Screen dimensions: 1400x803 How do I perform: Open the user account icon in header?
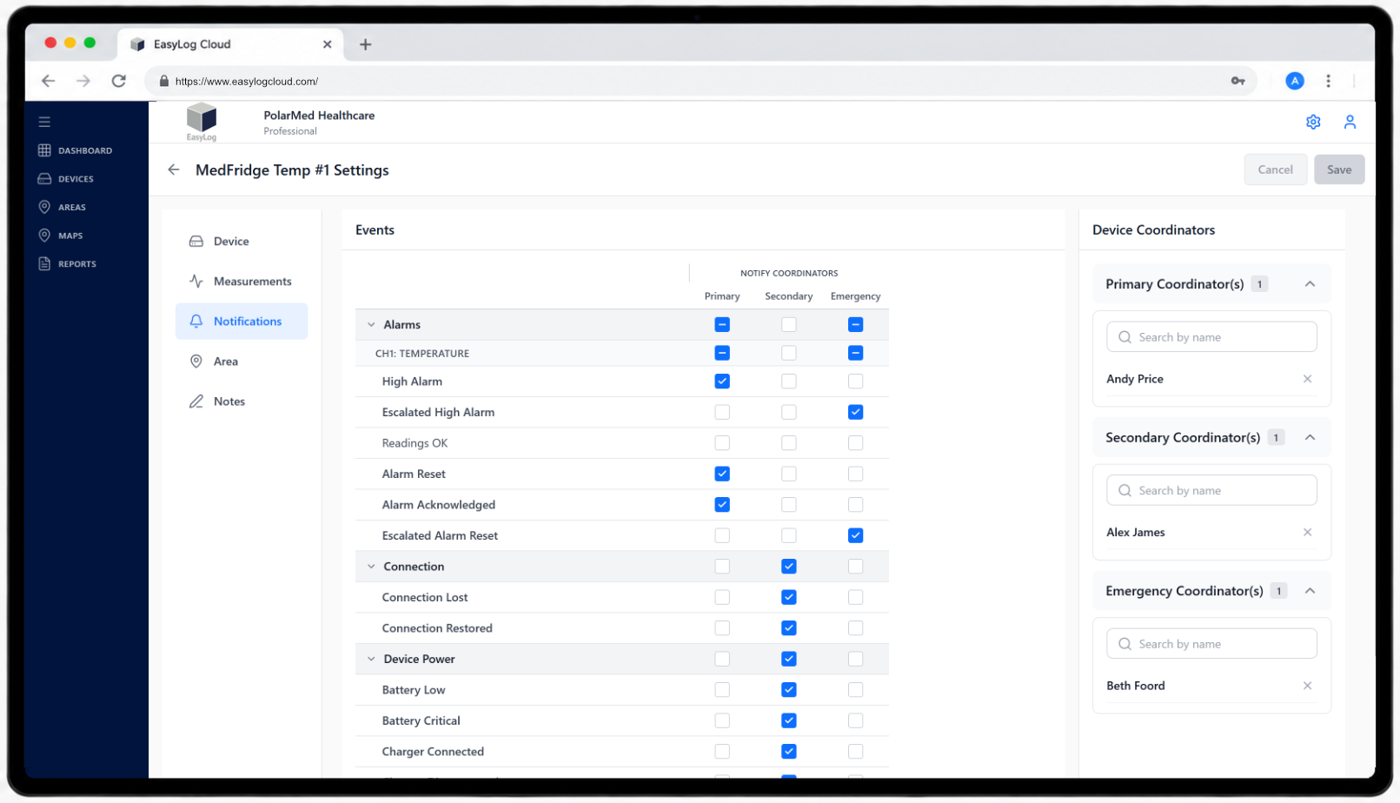[x=1350, y=122]
